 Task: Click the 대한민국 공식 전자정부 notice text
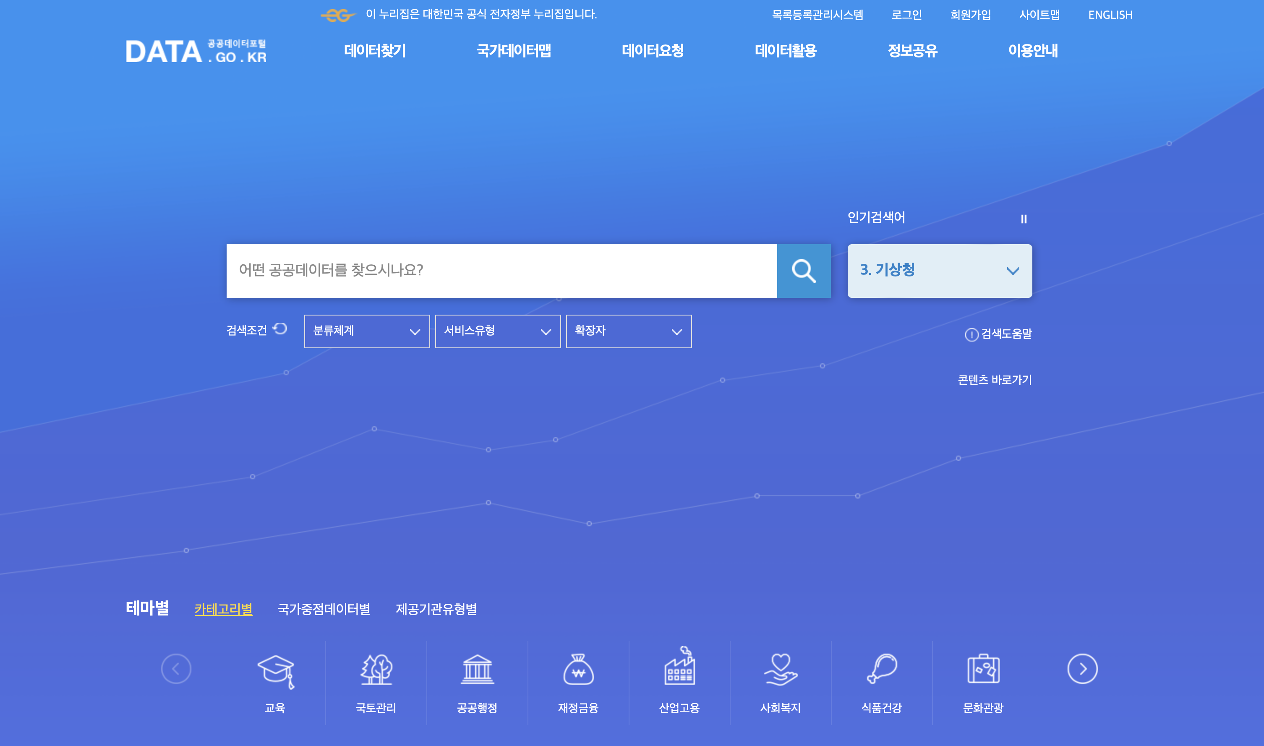click(x=481, y=14)
